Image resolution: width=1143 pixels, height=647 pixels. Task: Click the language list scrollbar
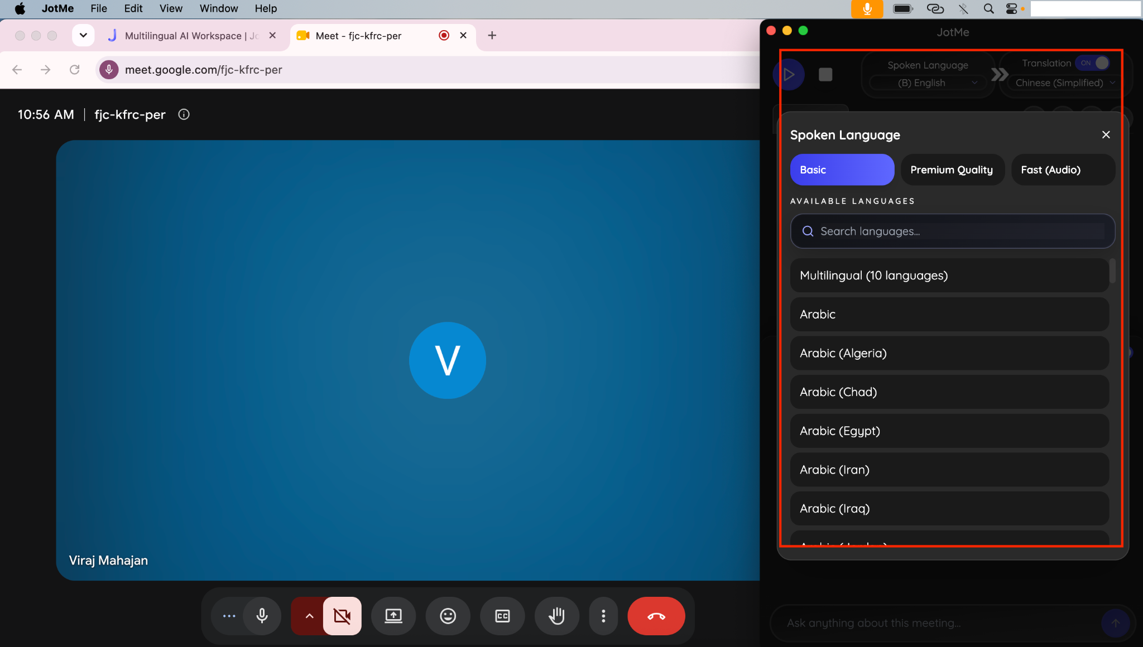coord(1112,271)
